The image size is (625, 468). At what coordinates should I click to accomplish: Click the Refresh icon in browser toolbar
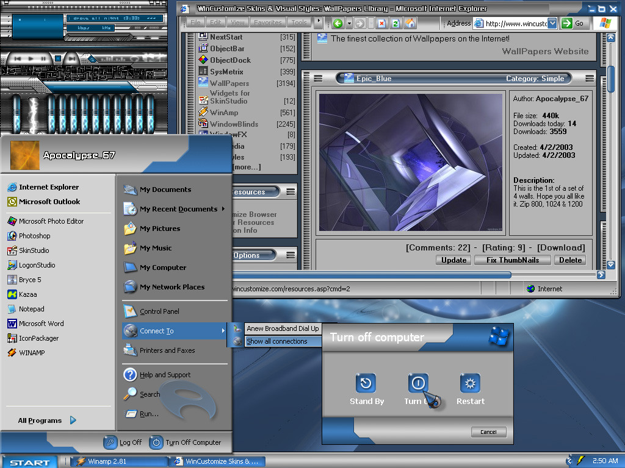coord(396,24)
